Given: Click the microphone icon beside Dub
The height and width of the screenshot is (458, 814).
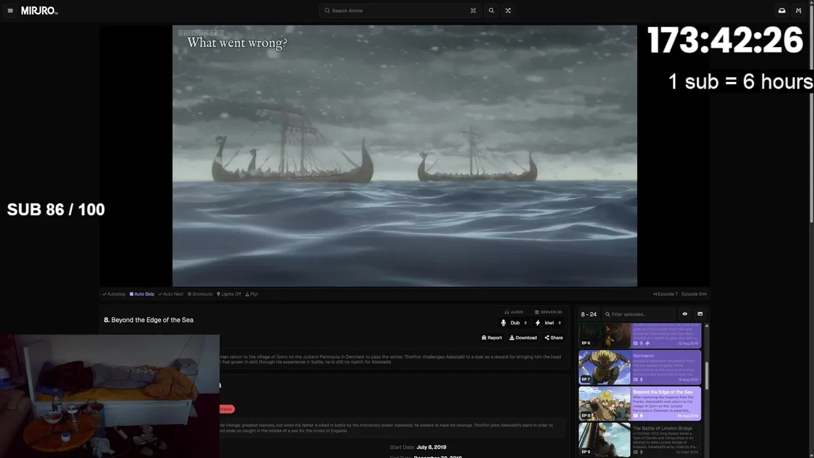Looking at the screenshot, I should (504, 323).
